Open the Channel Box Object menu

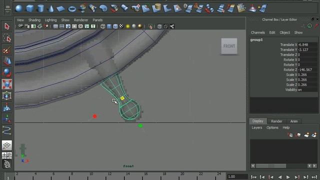(x=284, y=32)
